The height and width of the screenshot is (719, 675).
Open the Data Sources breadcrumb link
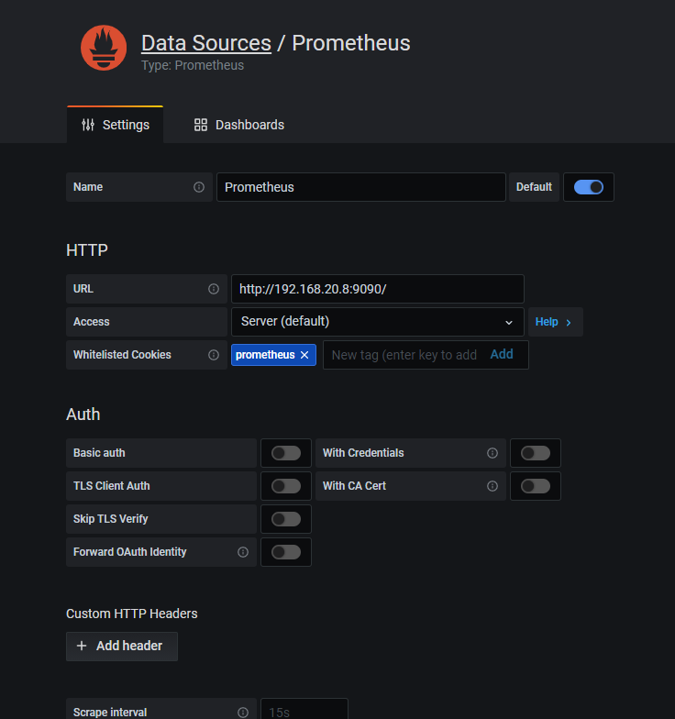(x=206, y=43)
